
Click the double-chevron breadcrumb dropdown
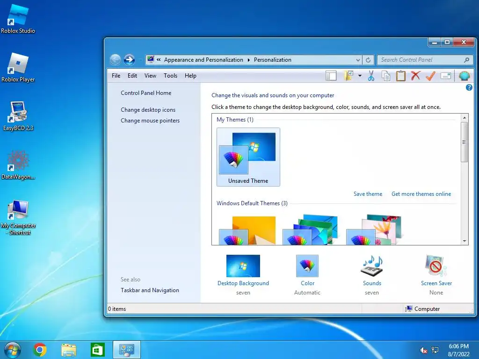tap(159, 60)
